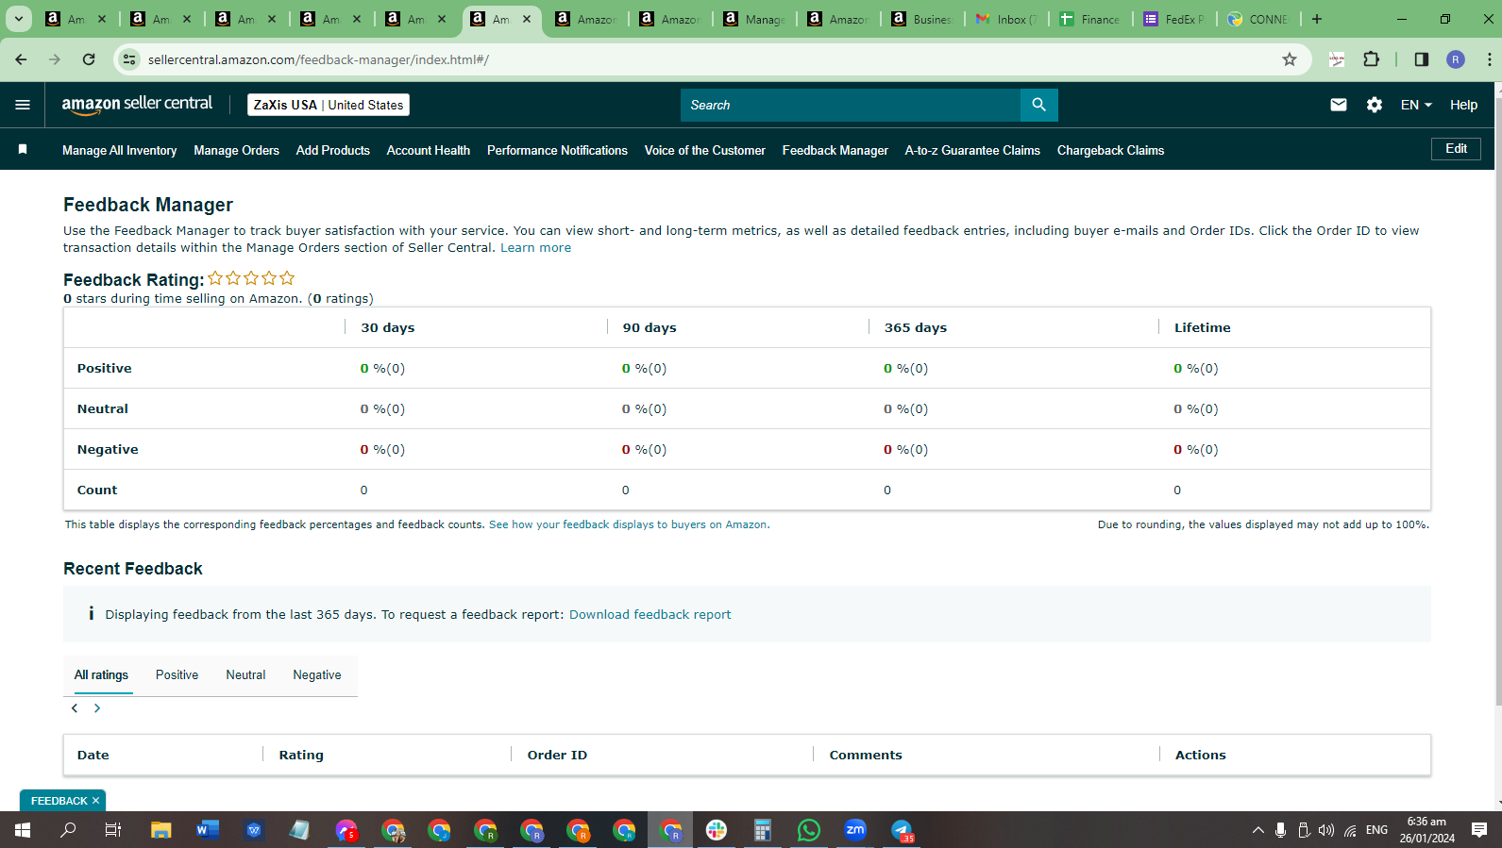Screen dimensions: 1502x848
Task: Click the magnifier search button
Action: (1038, 105)
